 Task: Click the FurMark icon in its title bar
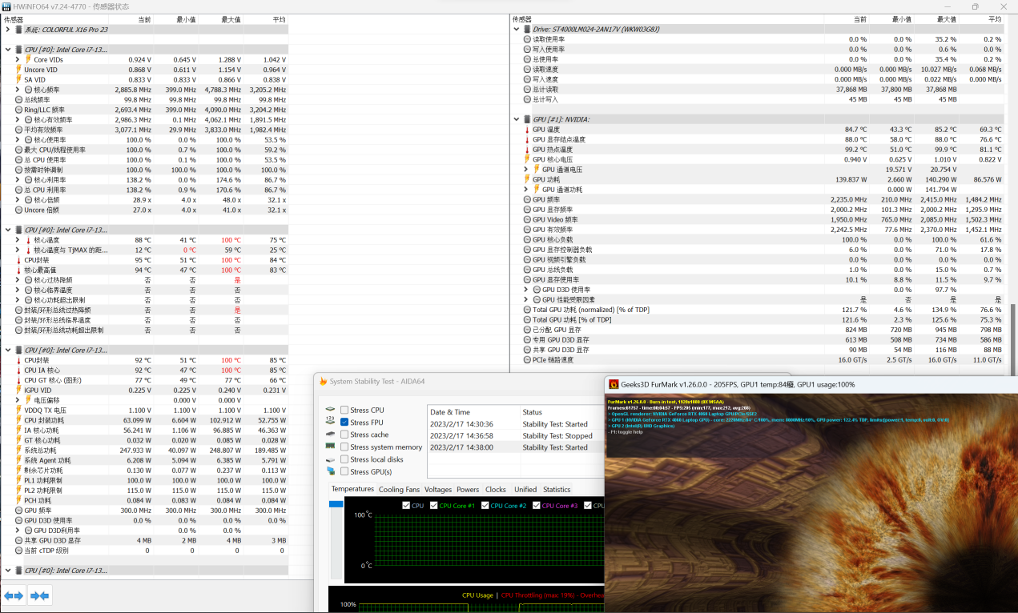[614, 384]
